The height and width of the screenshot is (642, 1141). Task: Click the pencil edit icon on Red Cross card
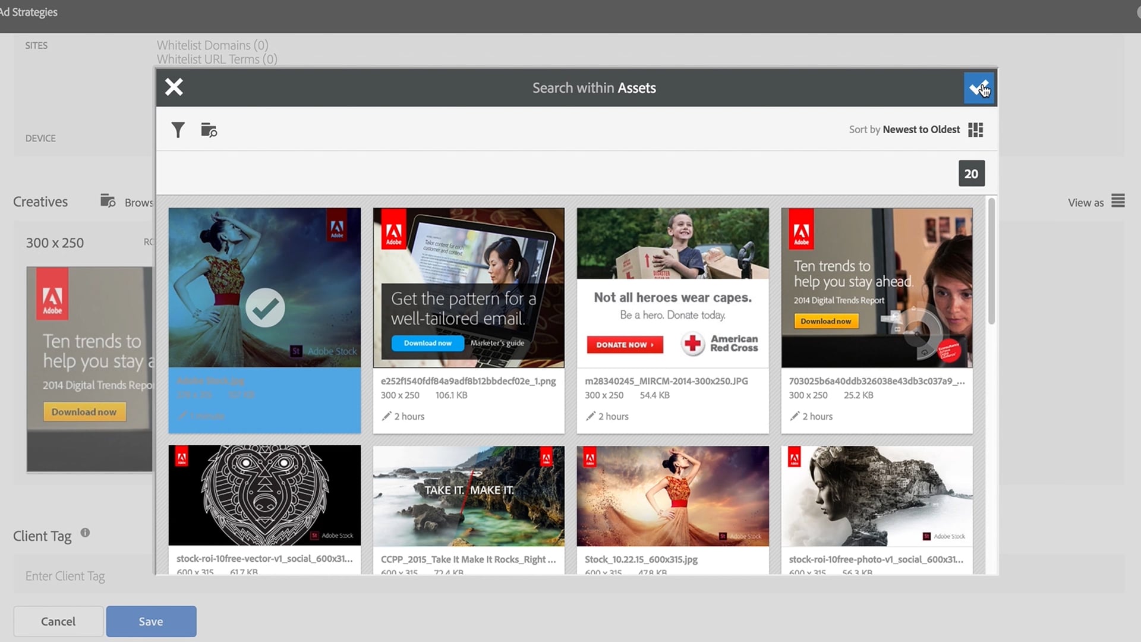590,416
